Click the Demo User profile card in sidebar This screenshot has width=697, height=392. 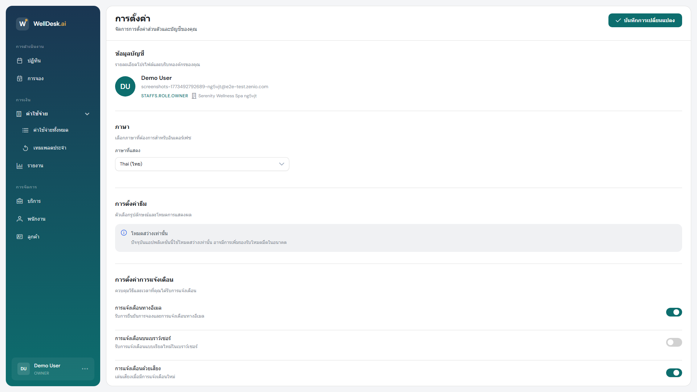53,369
